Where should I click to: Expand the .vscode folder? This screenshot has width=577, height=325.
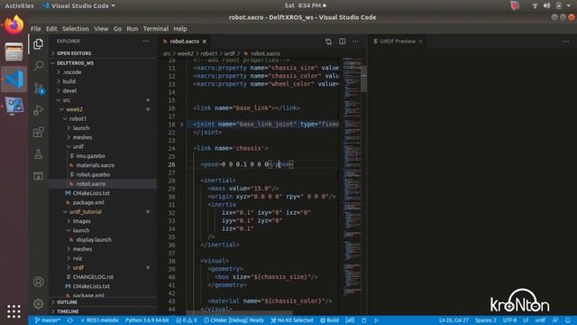[103, 72]
